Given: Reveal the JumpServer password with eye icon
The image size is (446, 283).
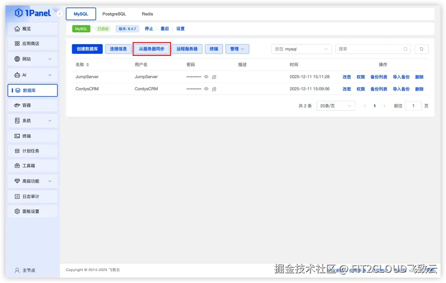Looking at the screenshot, I should pyautogui.click(x=206, y=77).
